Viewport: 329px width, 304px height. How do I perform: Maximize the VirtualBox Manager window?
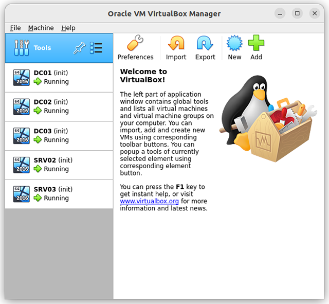click(x=297, y=14)
